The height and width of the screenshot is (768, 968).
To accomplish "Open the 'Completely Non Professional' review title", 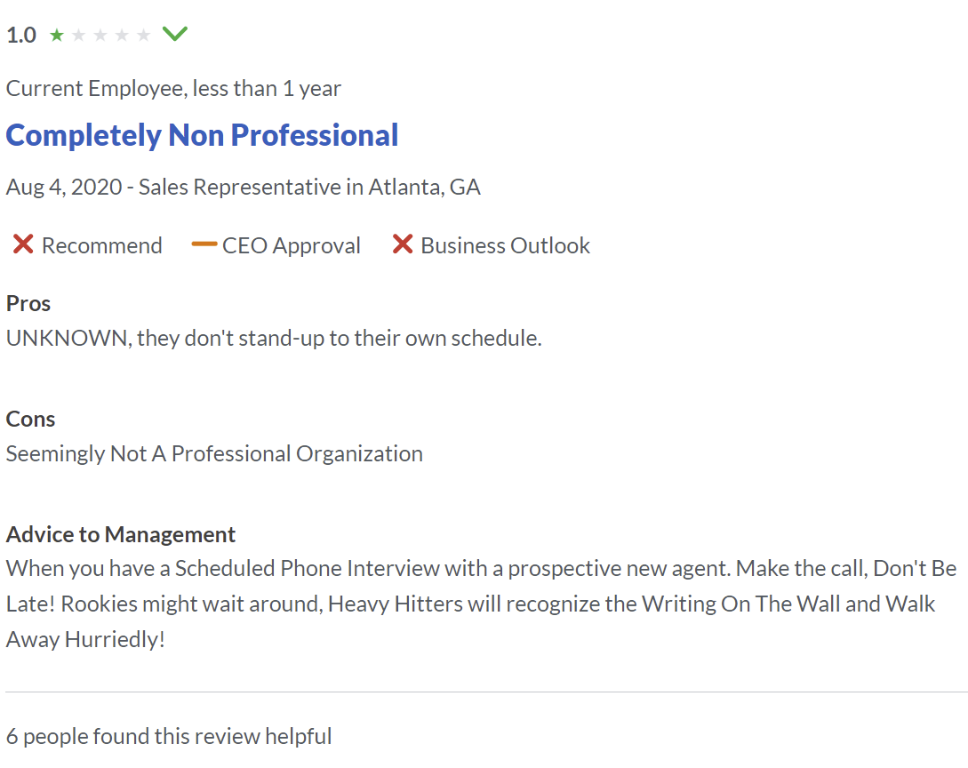I will coord(202,135).
